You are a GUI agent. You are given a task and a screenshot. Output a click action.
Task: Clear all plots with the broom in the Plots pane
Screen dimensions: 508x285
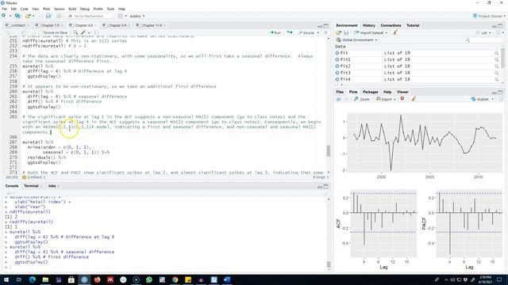[414, 99]
